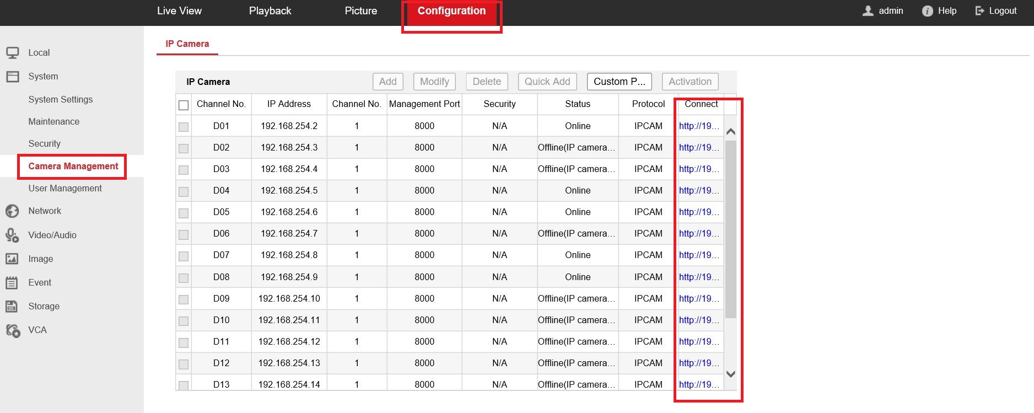Tick the select-all checkbox in table header
The height and width of the screenshot is (413, 1034).
[x=184, y=105]
